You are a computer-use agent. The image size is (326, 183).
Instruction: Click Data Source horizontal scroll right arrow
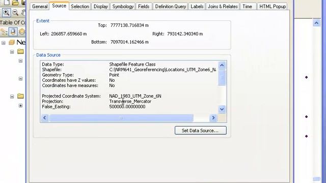pos(213,118)
